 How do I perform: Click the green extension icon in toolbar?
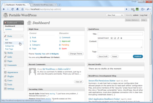(137, 9)
